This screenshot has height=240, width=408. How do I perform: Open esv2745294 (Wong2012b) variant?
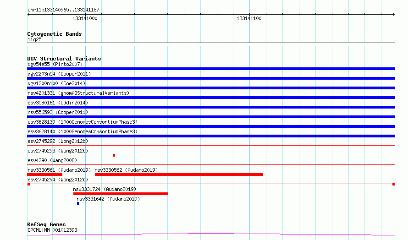click(x=58, y=180)
